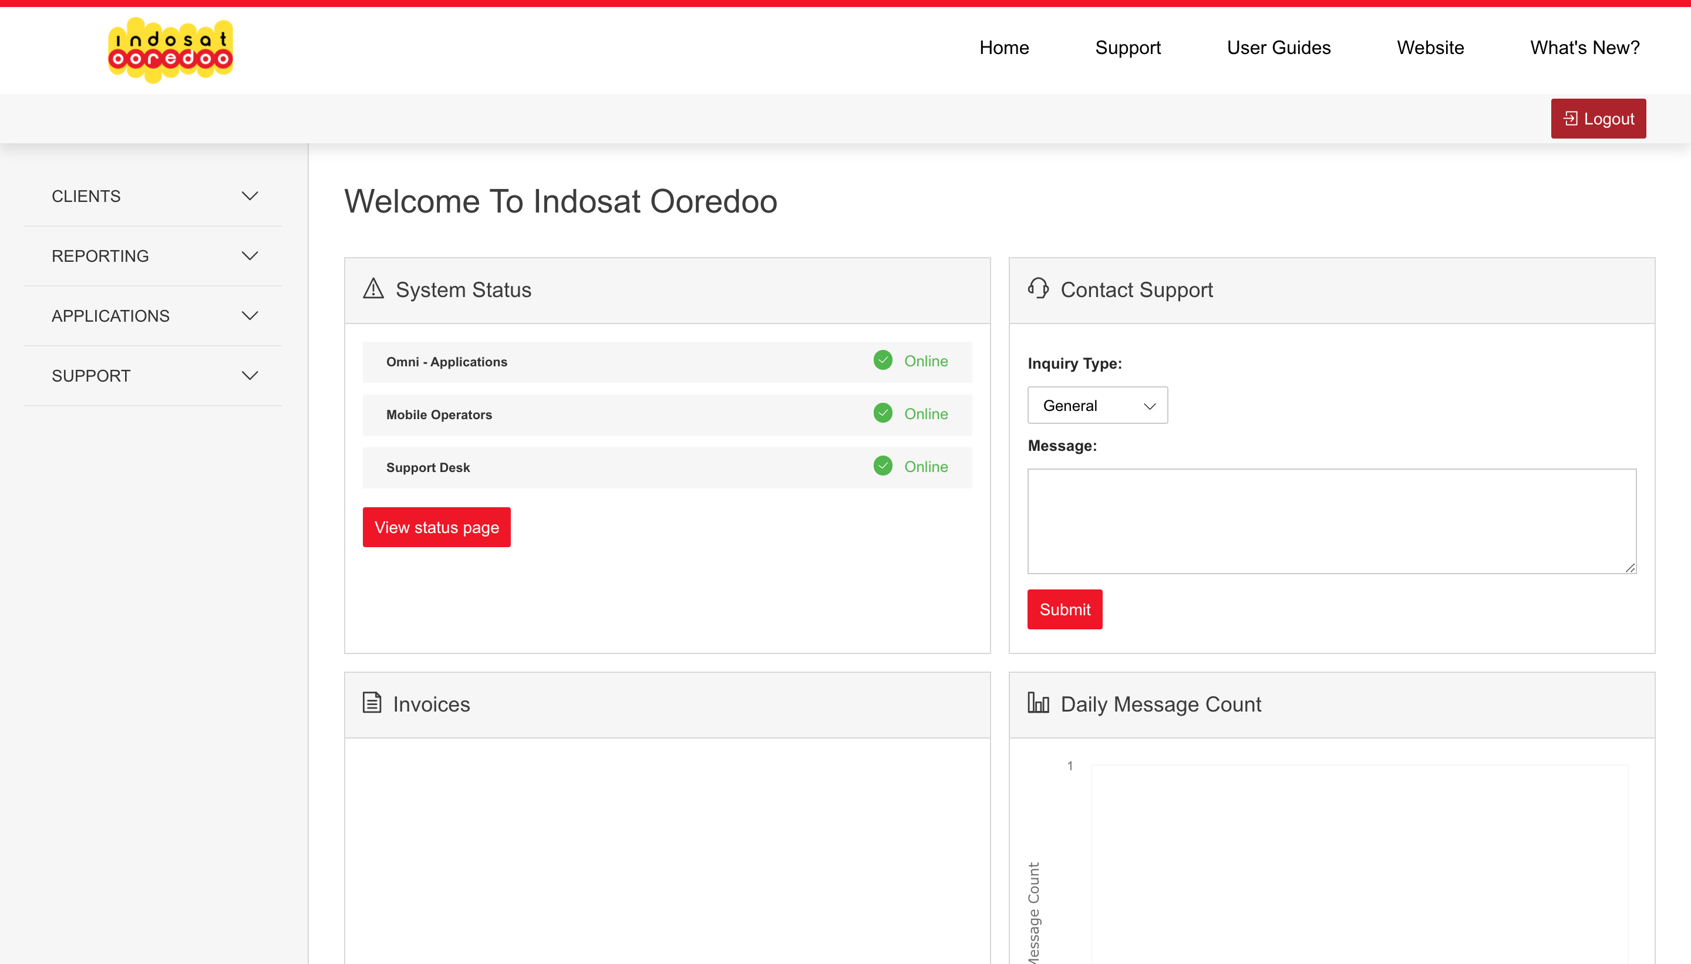Open the Inquiry Type General dropdown

1097,405
